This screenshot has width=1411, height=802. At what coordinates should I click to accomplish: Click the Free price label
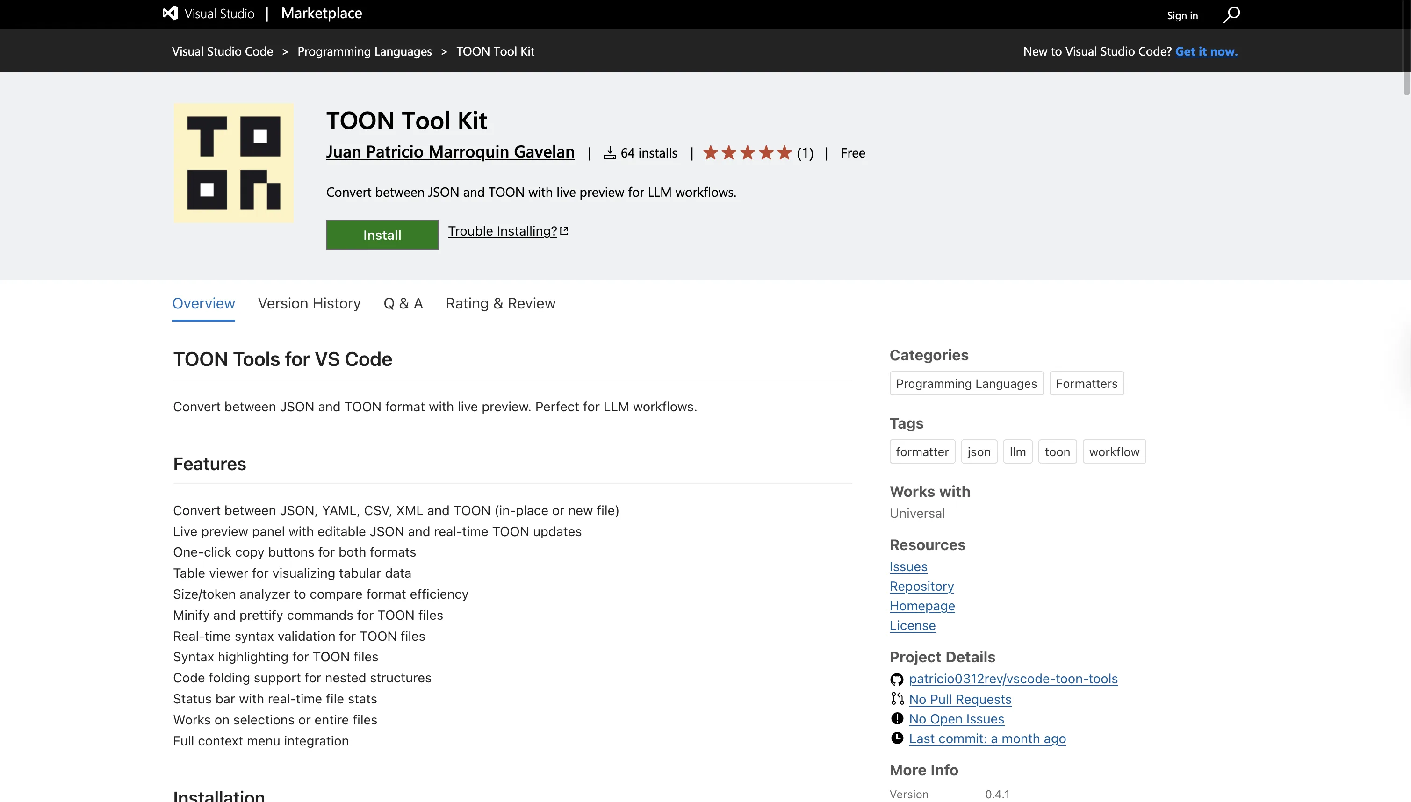853,153
